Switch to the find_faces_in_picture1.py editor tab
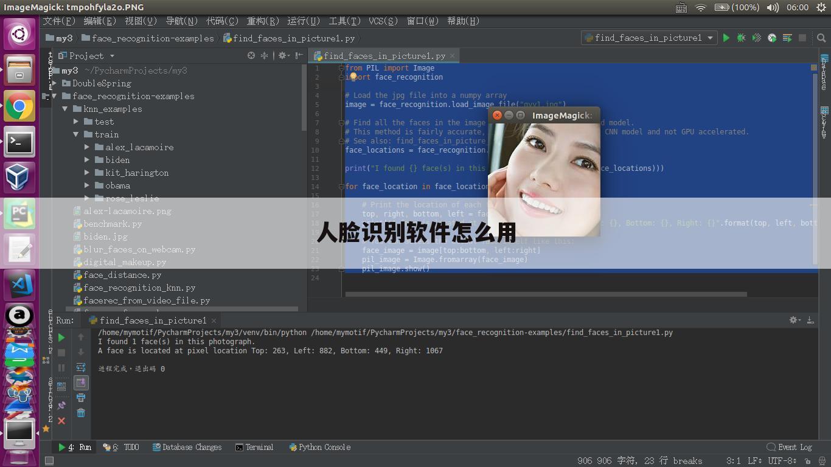The width and height of the screenshot is (831, 467). (x=384, y=55)
